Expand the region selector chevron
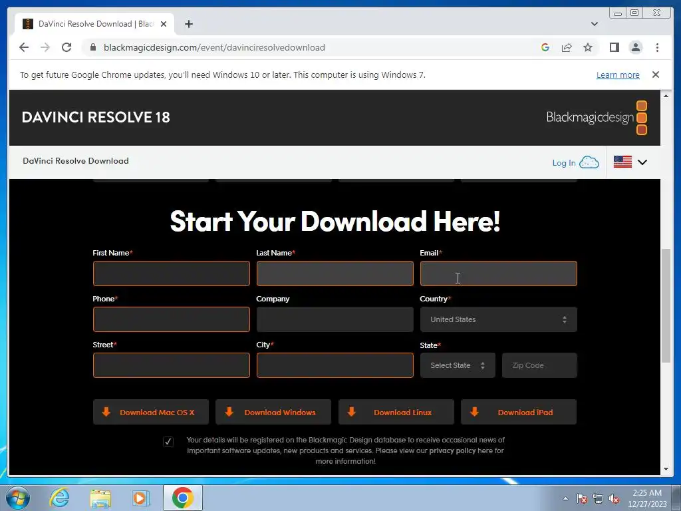This screenshot has height=511, width=681. tap(642, 162)
